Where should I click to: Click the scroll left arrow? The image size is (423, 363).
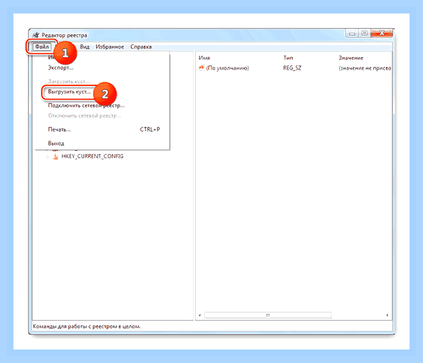(200, 315)
